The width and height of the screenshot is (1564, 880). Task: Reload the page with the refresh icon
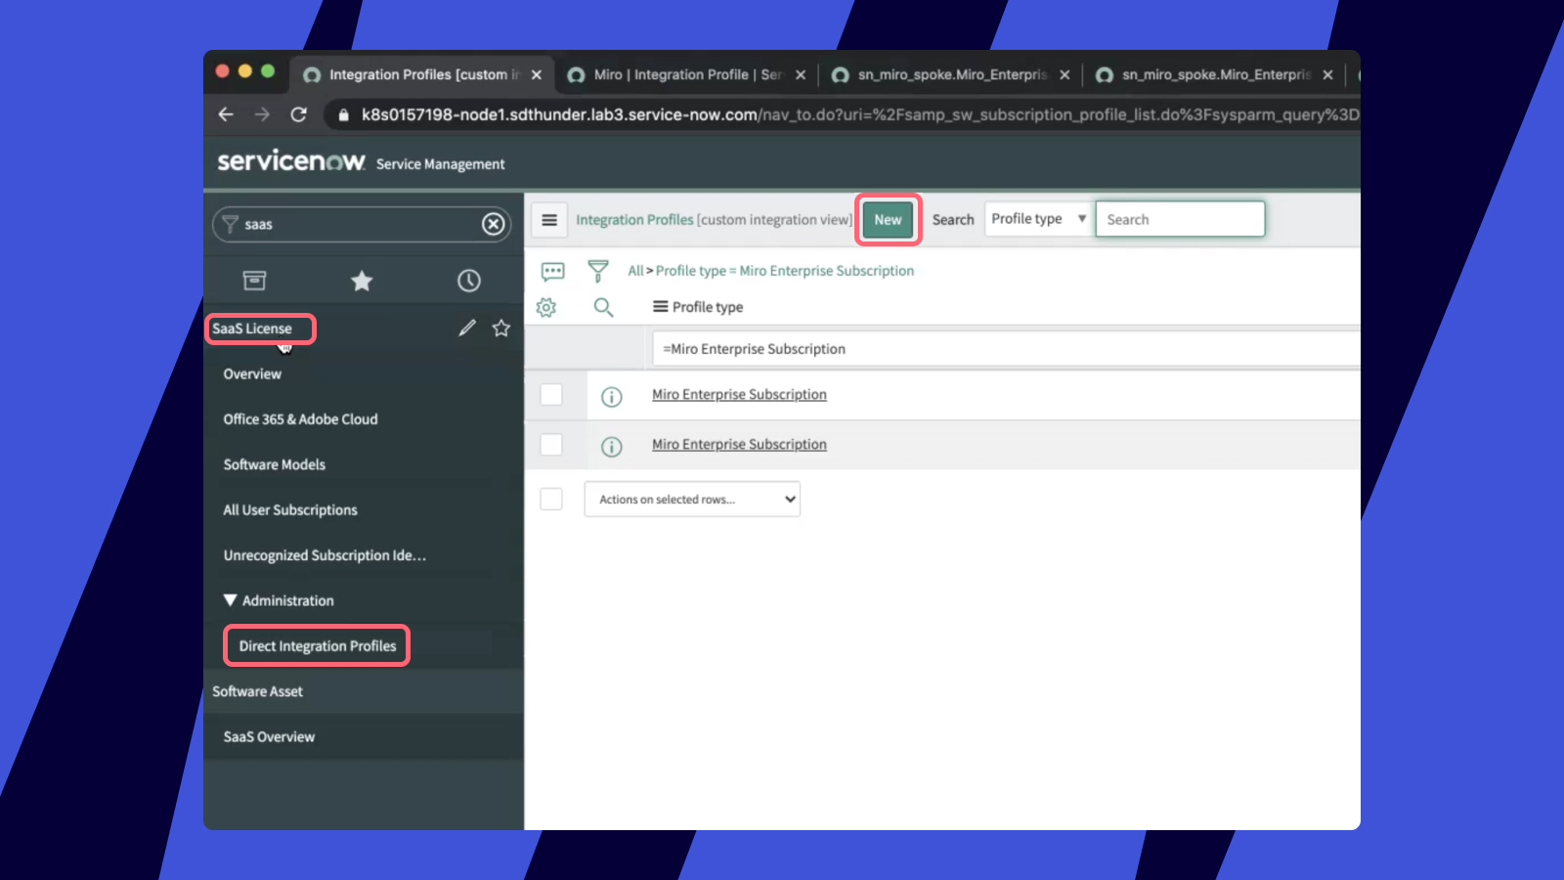pyautogui.click(x=299, y=114)
